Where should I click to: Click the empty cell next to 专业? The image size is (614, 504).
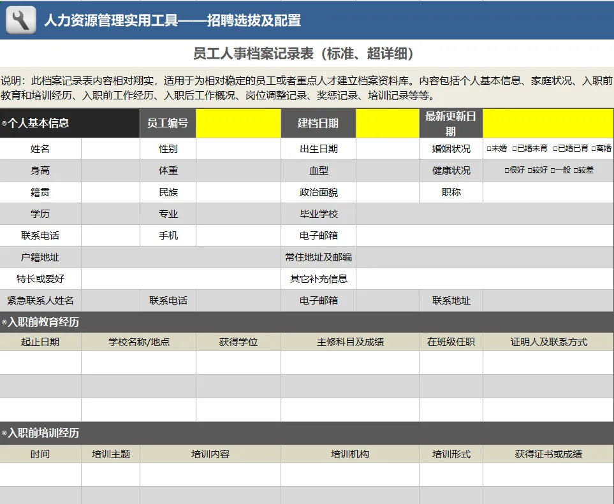click(x=238, y=213)
